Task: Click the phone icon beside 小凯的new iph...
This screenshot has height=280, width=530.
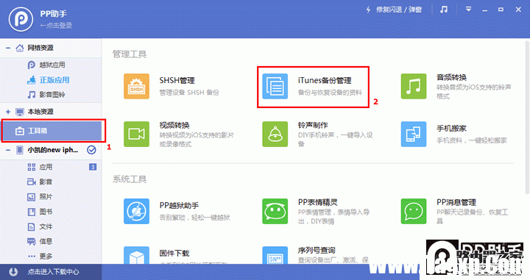Action: point(20,150)
